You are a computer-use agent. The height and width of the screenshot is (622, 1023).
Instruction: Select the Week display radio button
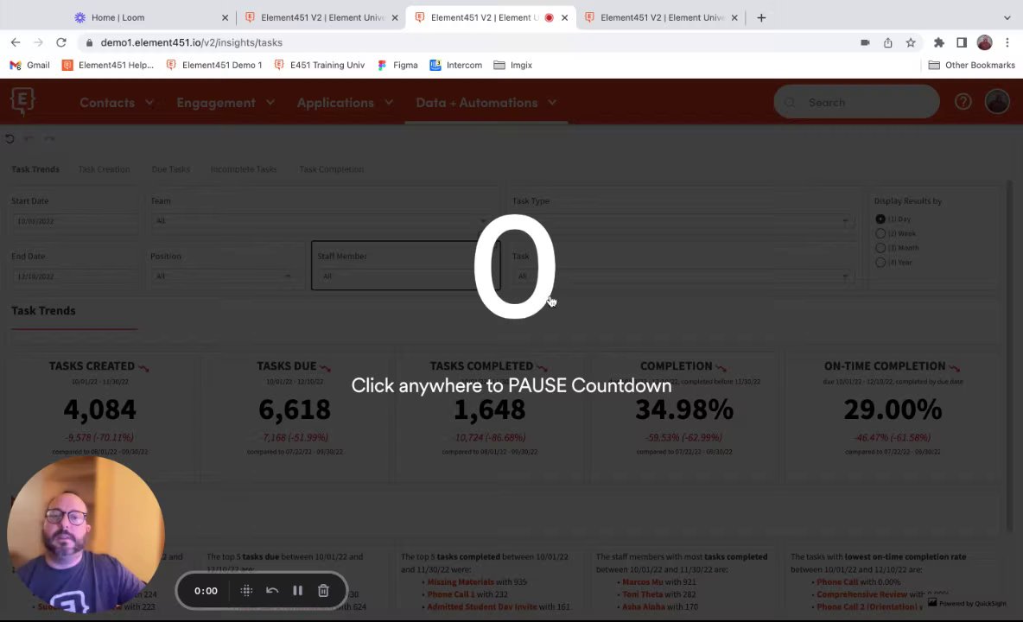(880, 233)
